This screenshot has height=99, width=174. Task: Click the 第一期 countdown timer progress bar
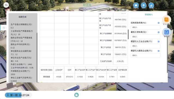coord(19,95)
